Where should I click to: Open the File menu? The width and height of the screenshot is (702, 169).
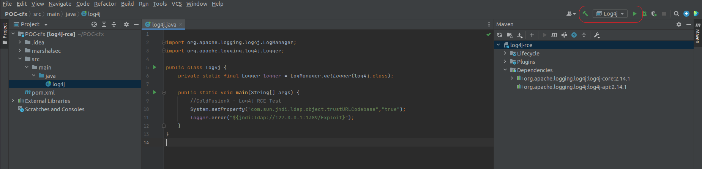pyautogui.click(x=7, y=4)
